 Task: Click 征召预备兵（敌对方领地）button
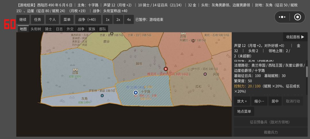click(x=271, y=122)
